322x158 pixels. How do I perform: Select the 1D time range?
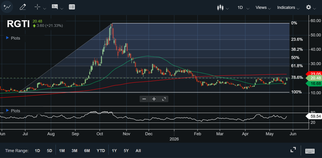[37, 151]
